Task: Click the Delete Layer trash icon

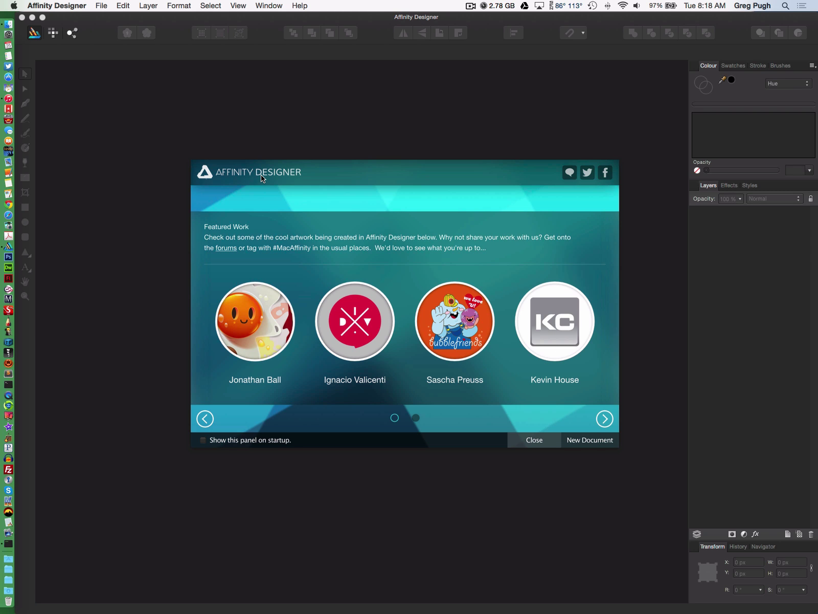Action: pos(811,534)
